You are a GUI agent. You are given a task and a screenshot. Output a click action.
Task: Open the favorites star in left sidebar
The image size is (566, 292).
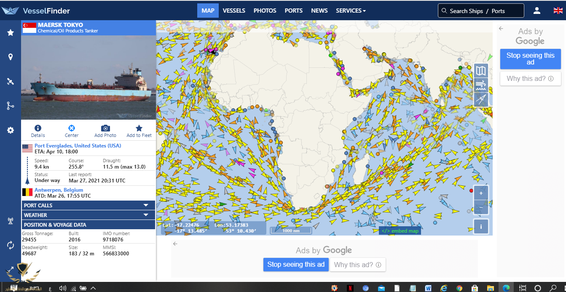[11, 33]
